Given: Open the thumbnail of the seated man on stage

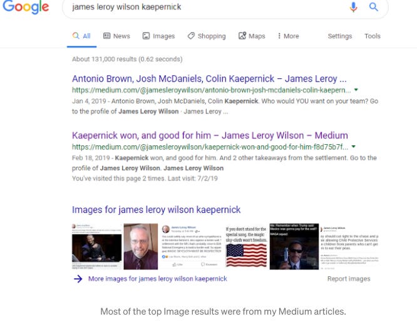Looking at the screenshot, I should click(96, 246).
